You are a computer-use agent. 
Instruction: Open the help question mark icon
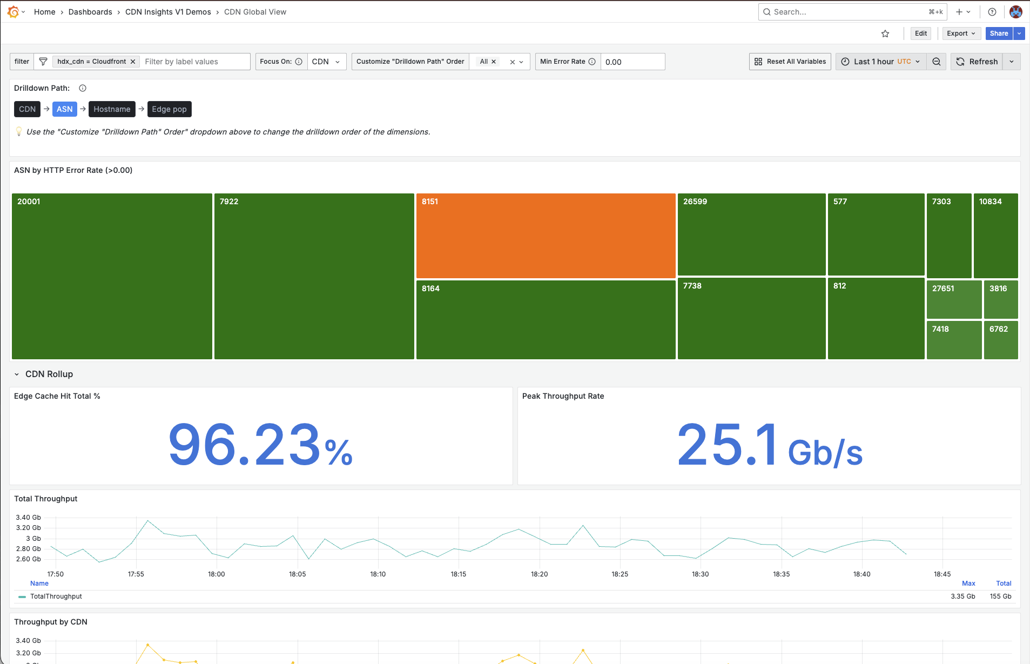(x=992, y=12)
